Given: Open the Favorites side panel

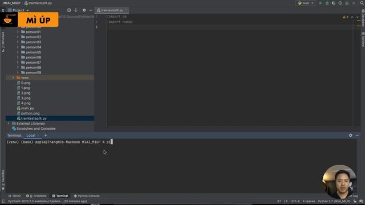Looking at the screenshot, I should click(3, 180).
